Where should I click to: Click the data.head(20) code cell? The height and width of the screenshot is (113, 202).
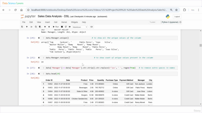(x=109, y=74)
